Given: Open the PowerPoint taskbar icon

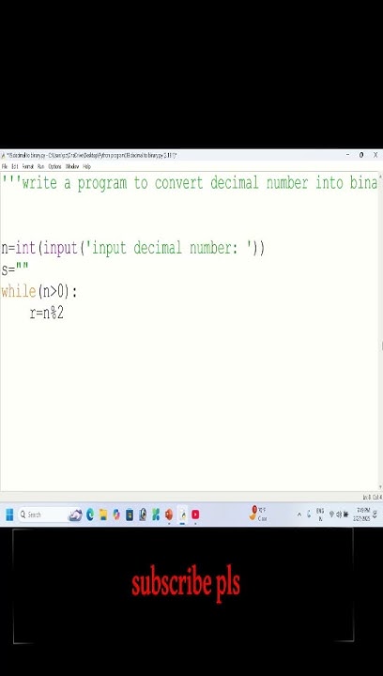Looking at the screenshot, I should tap(169, 515).
